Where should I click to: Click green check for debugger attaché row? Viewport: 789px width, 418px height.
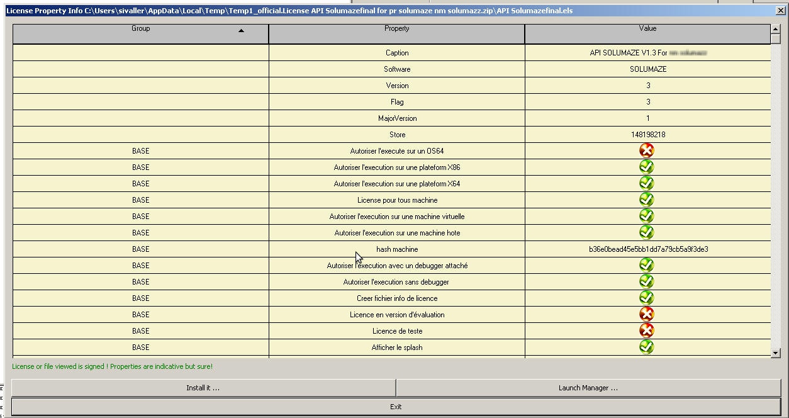646,265
